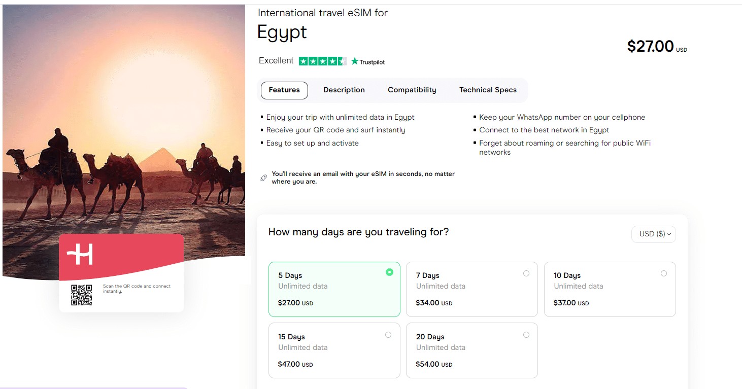The width and height of the screenshot is (742, 389).
Task: Select the 5 Days unlimited data radio button
Action: coord(390,272)
